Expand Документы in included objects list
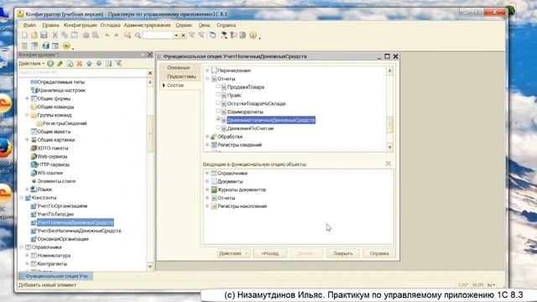 tap(207, 181)
